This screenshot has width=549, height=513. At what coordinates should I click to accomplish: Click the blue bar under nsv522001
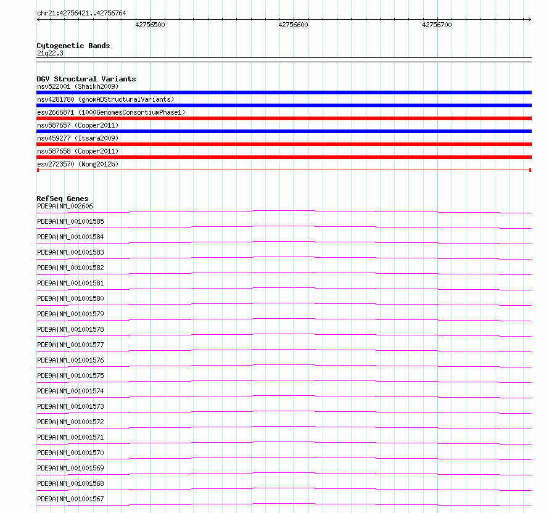click(x=284, y=92)
